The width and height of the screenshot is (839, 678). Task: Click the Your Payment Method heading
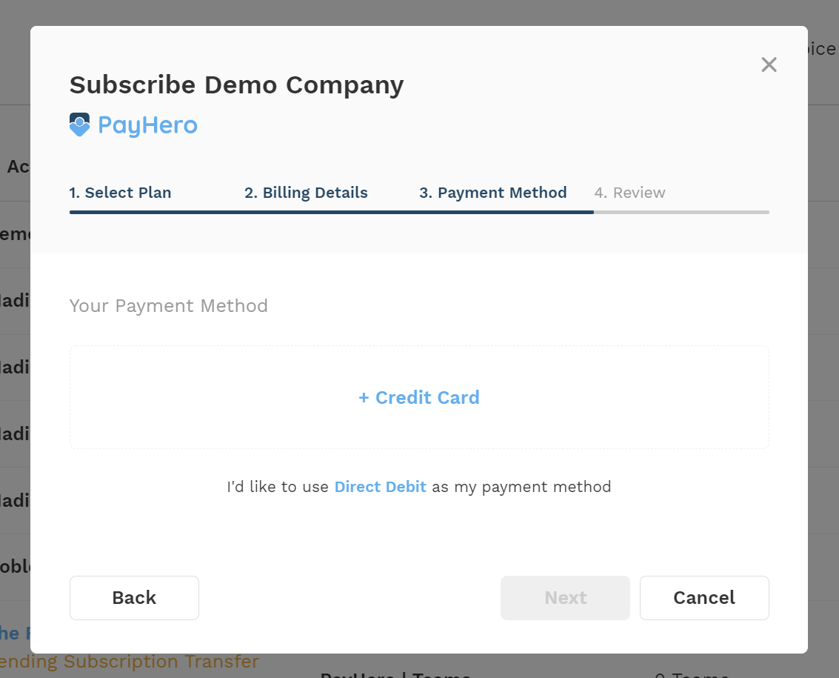click(169, 306)
